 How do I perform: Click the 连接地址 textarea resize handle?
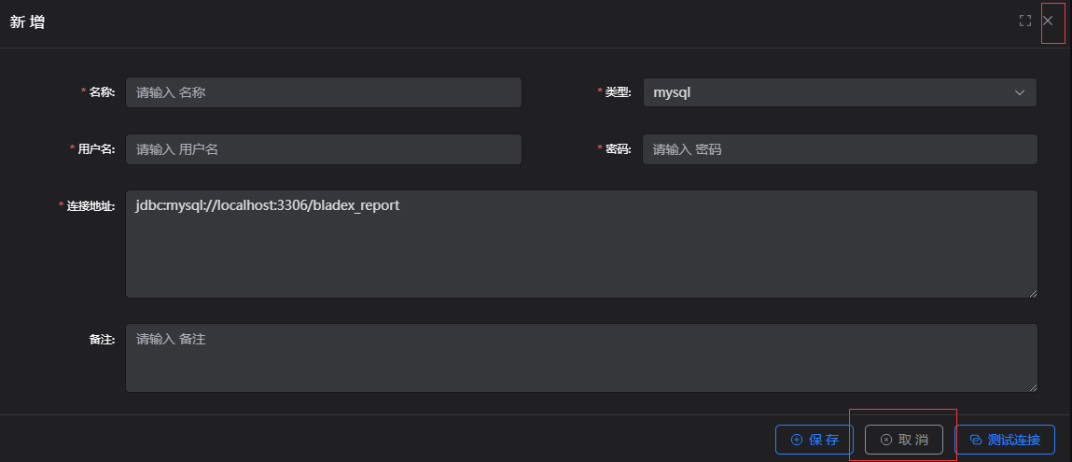(x=1032, y=293)
